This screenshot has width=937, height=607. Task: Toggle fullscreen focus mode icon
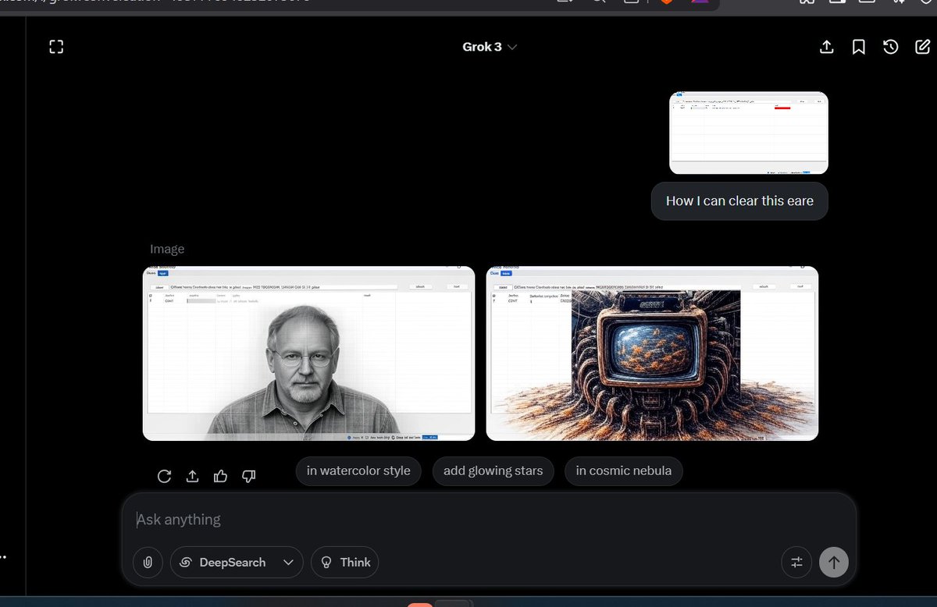coord(55,47)
